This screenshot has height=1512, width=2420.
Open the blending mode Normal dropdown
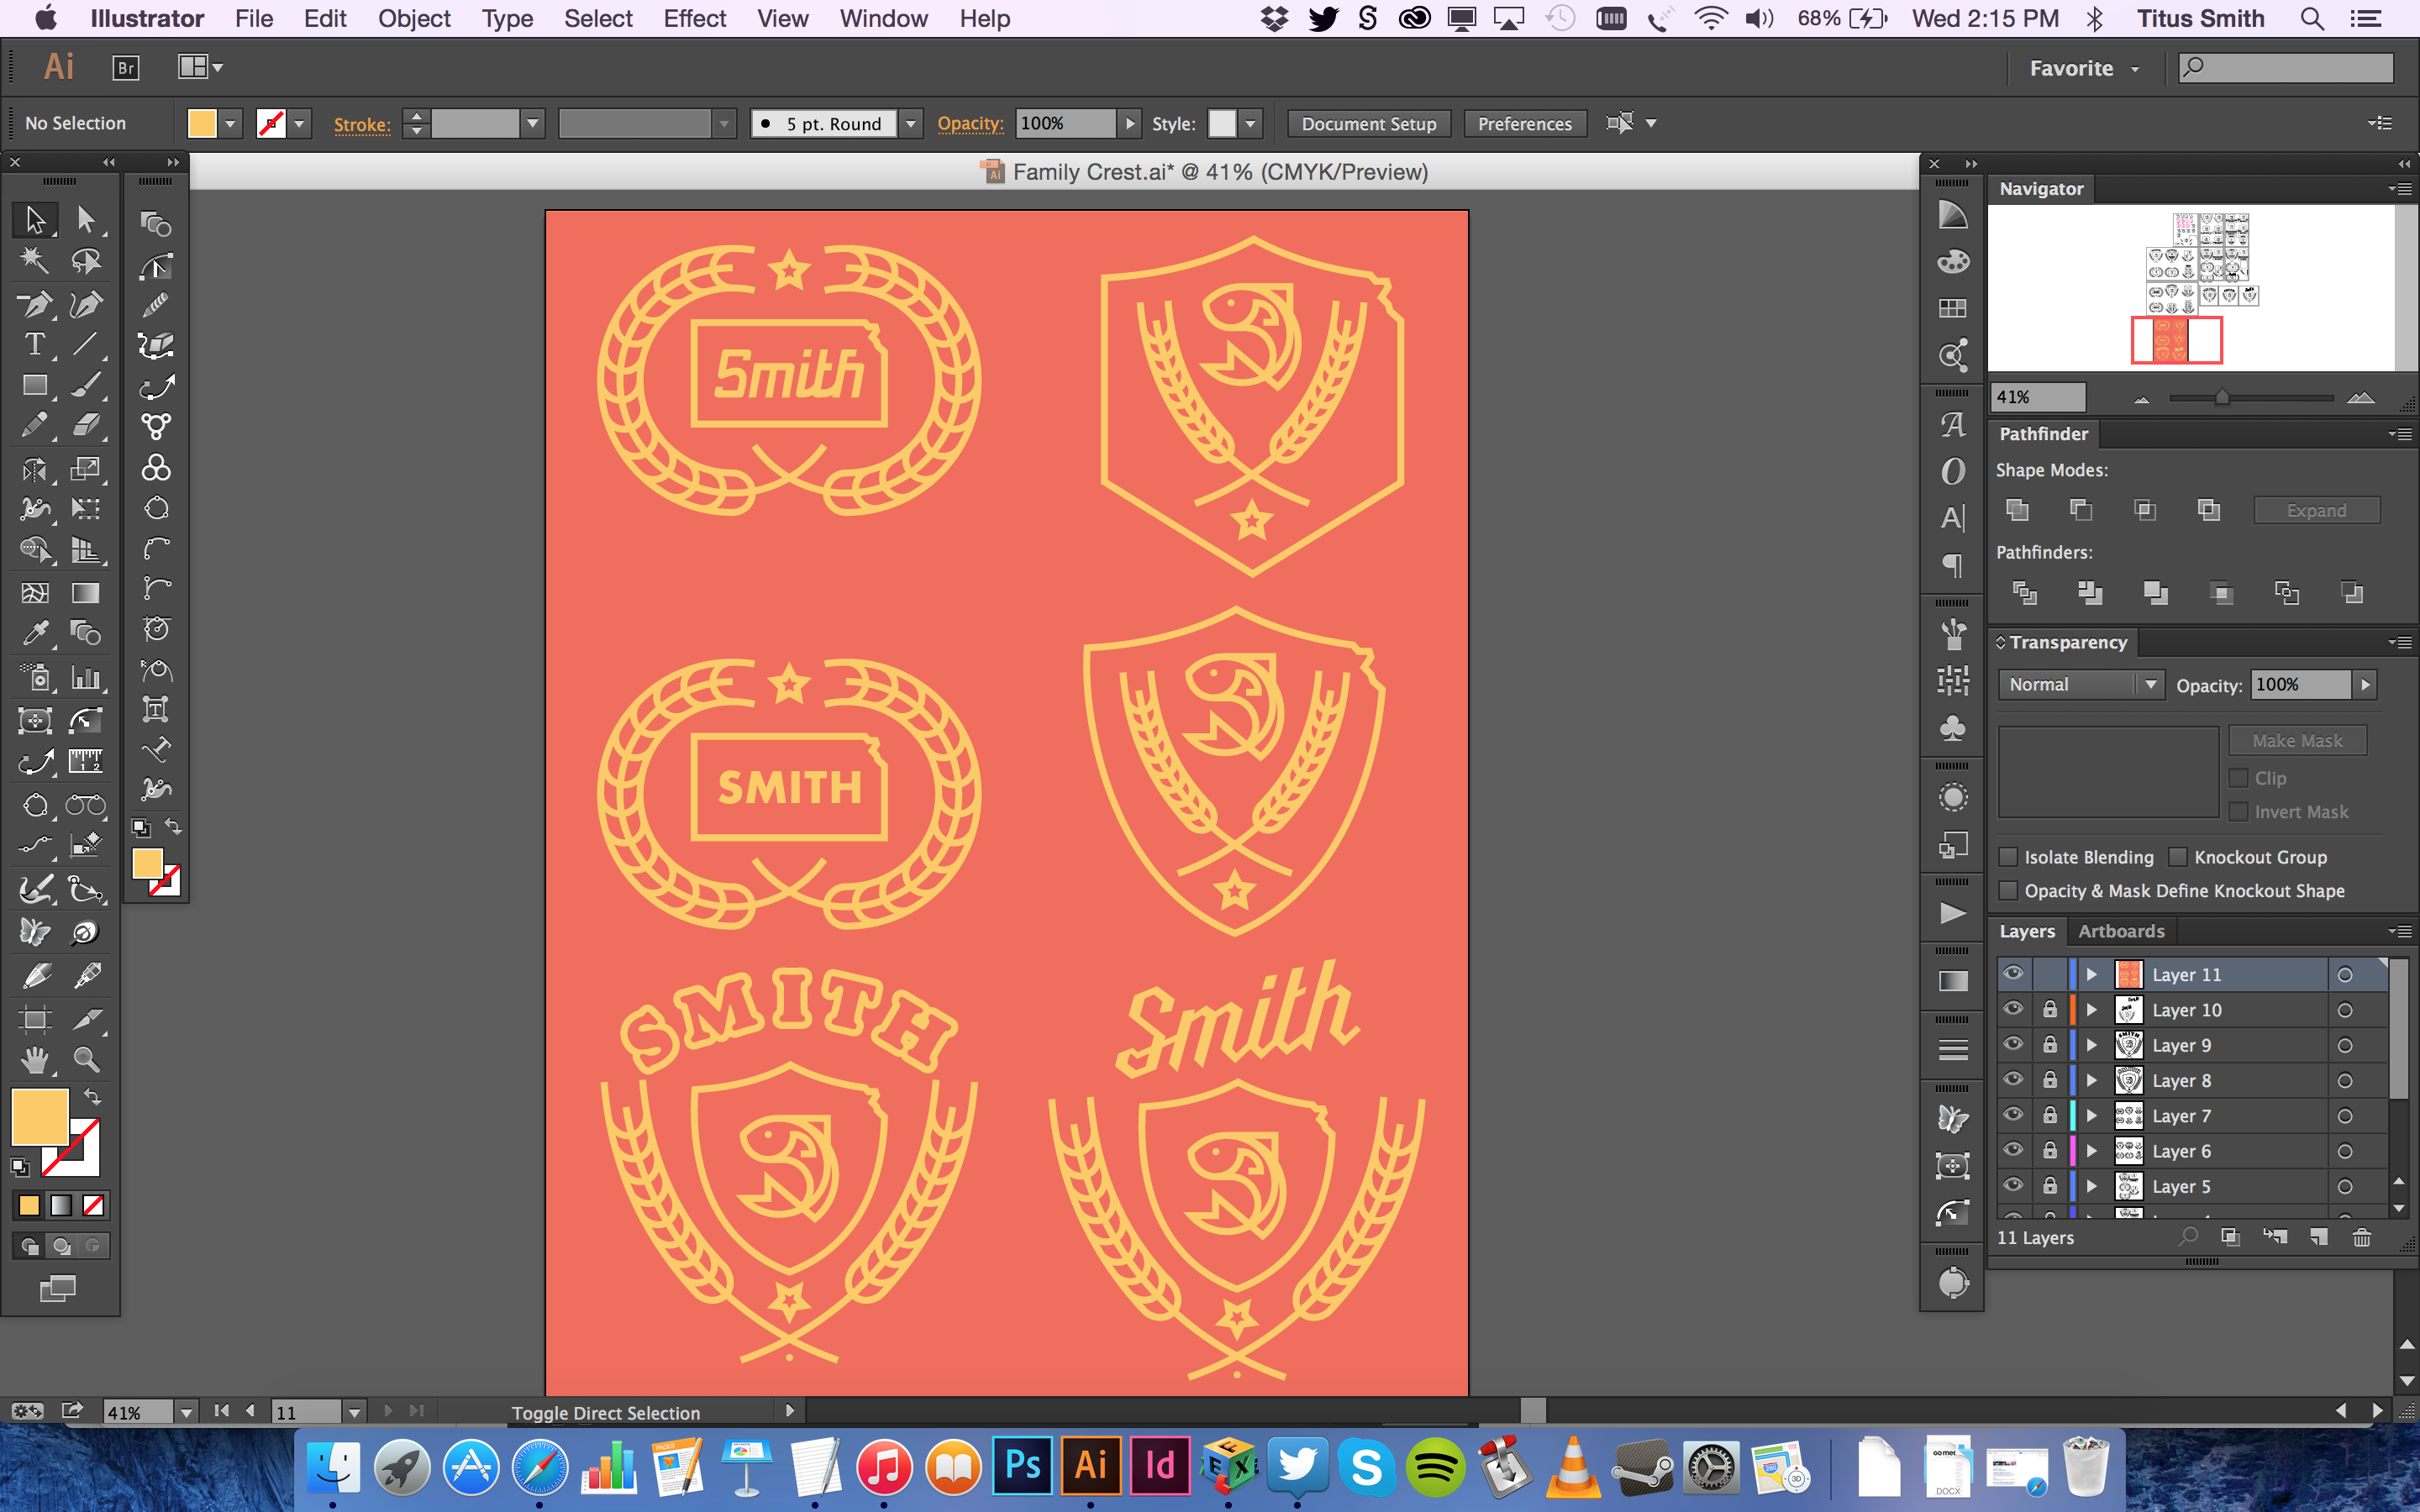click(x=2081, y=684)
